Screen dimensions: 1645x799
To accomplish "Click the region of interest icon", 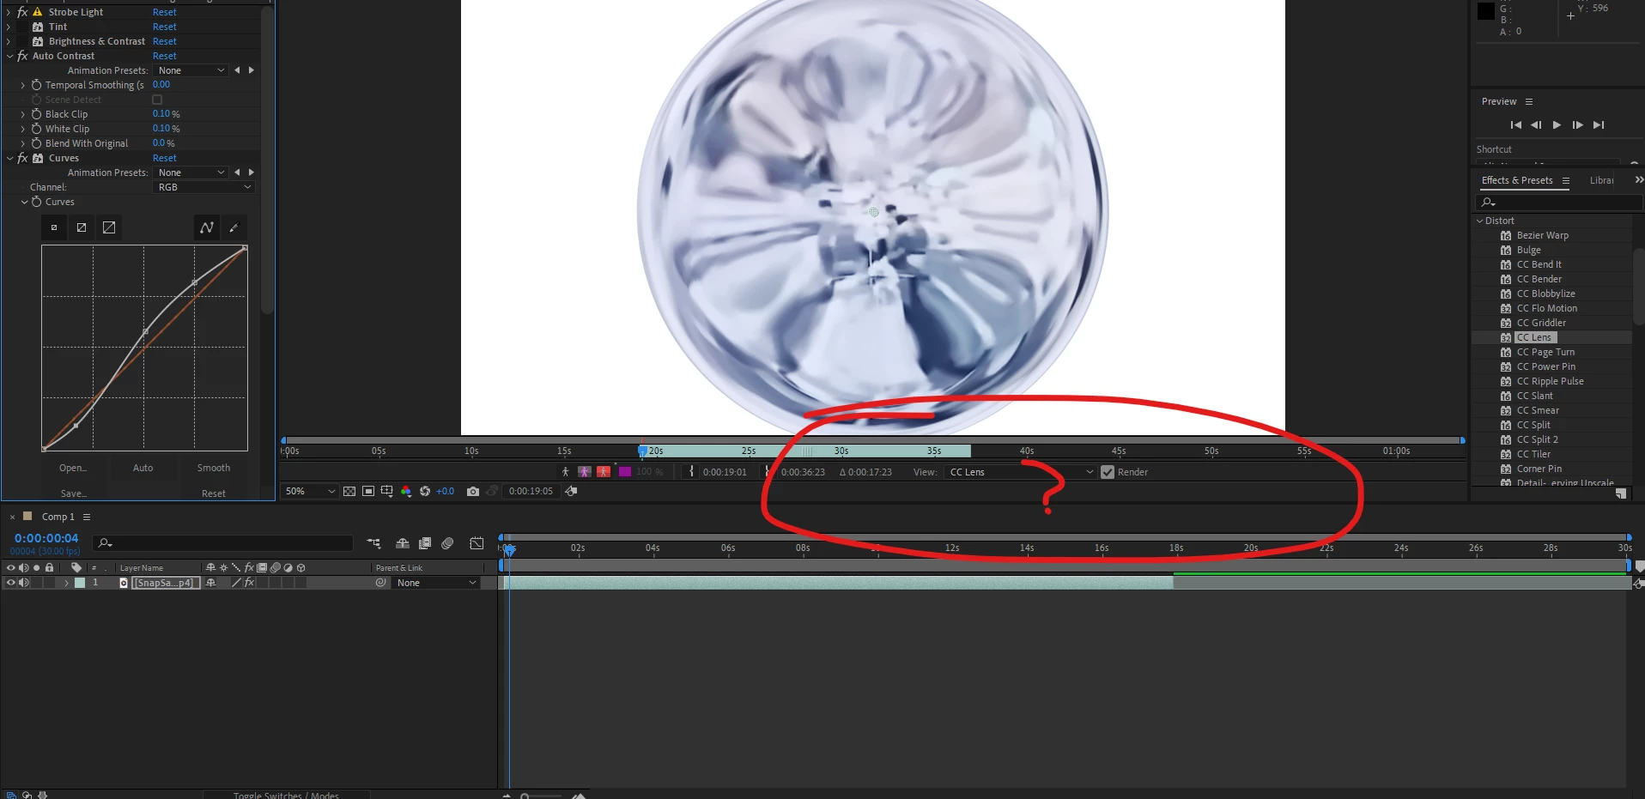I will click(368, 492).
